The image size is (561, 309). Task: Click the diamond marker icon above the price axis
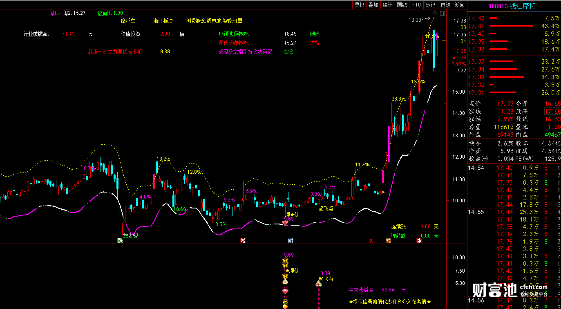click(x=435, y=13)
